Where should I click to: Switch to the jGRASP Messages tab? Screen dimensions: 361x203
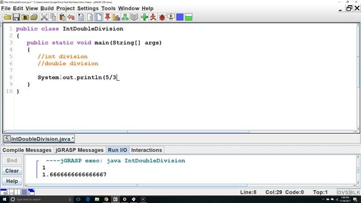(80, 150)
